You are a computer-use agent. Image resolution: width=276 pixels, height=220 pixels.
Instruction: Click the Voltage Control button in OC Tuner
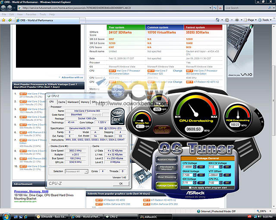click(x=167, y=186)
